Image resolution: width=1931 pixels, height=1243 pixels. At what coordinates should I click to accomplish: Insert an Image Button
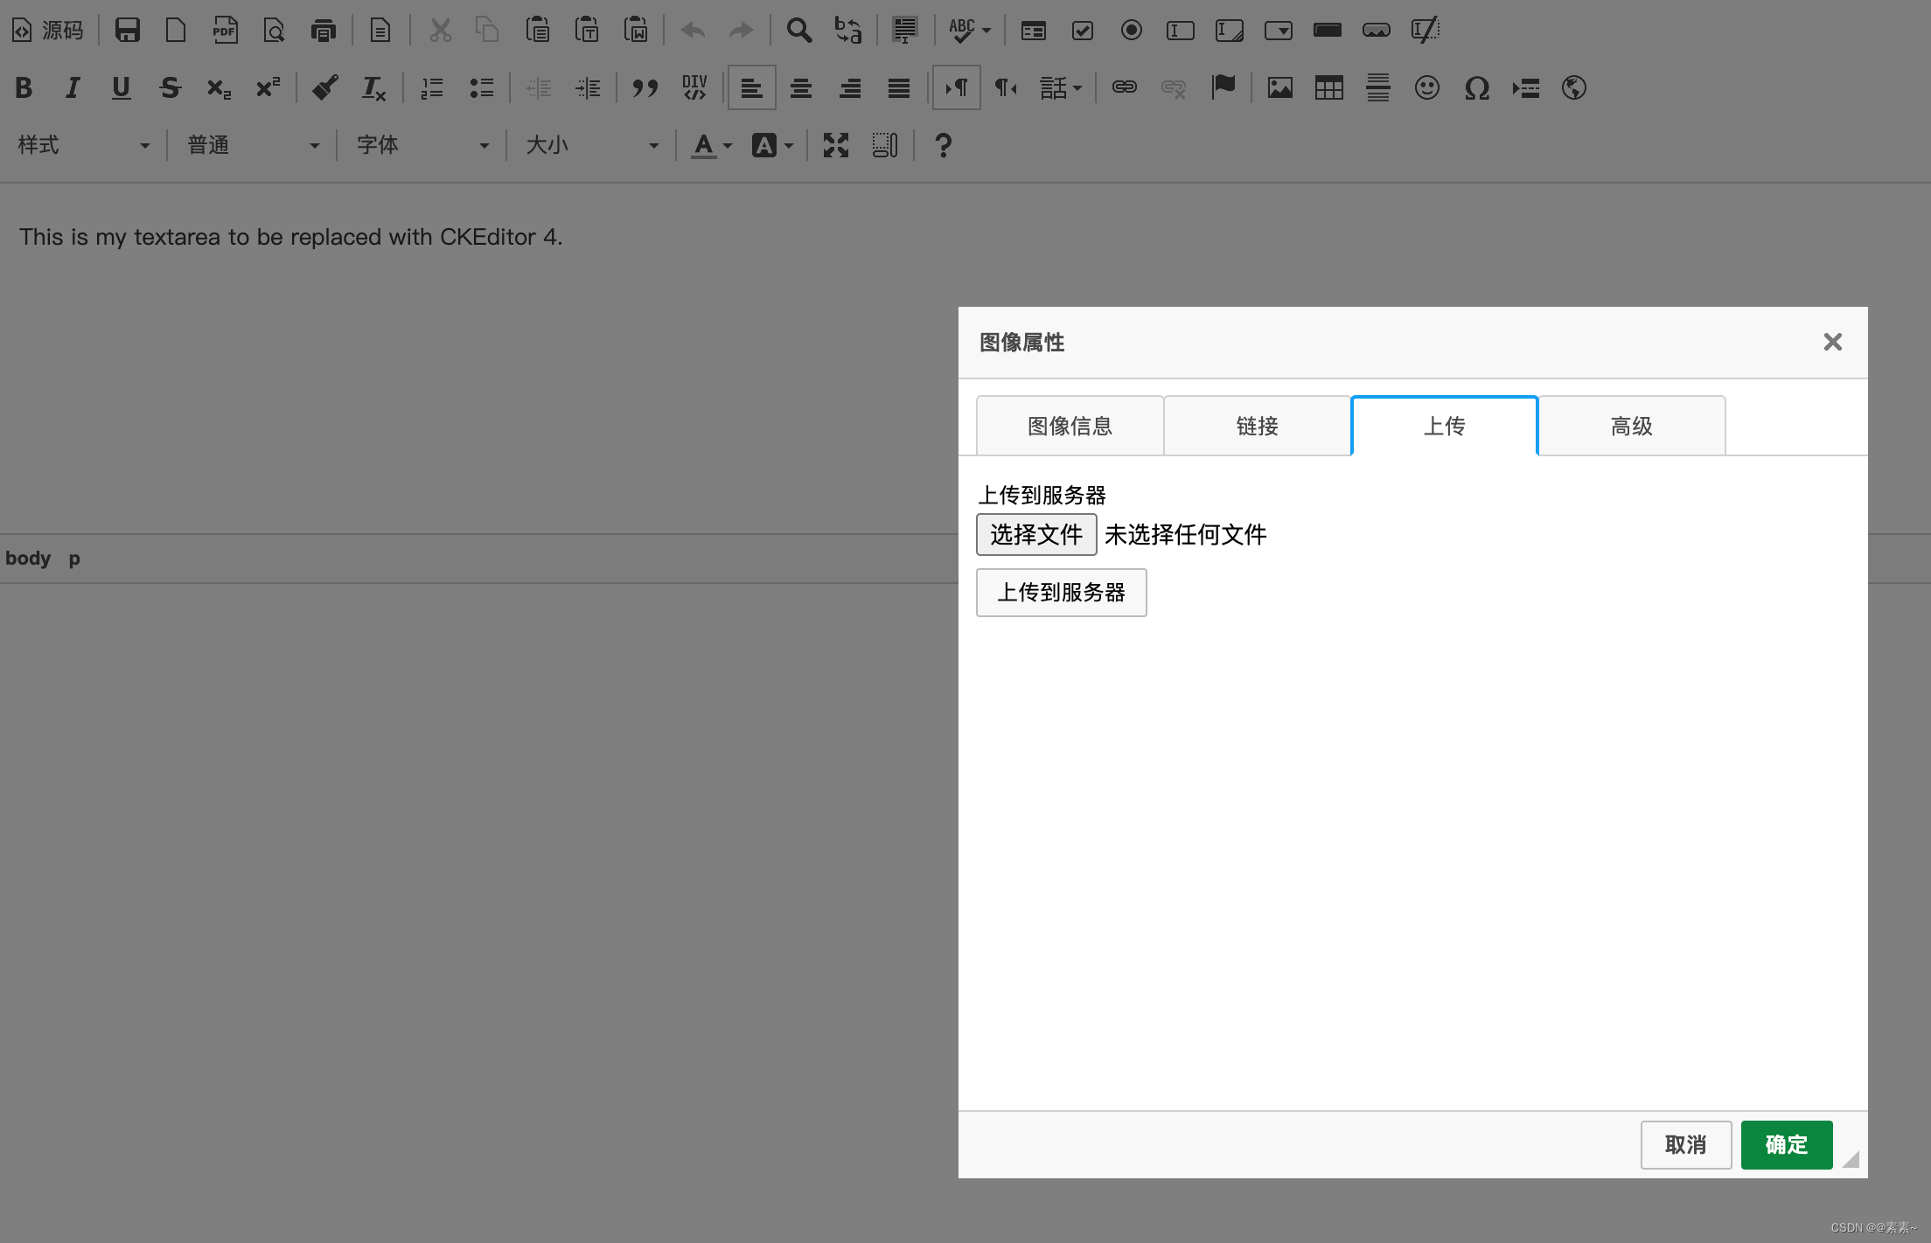click(1377, 31)
